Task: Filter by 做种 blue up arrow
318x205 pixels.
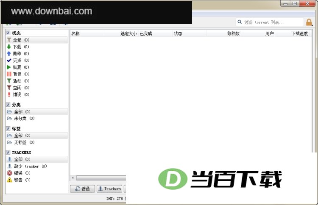Action: (9, 53)
